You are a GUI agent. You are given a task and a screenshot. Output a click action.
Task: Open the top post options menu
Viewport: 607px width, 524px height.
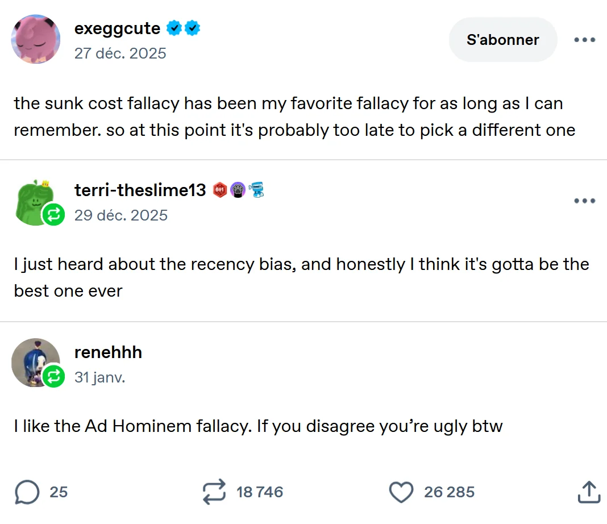coord(584,40)
